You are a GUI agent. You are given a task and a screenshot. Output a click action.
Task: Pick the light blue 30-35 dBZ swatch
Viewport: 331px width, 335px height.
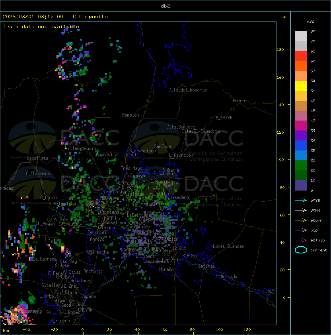(301, 156)
